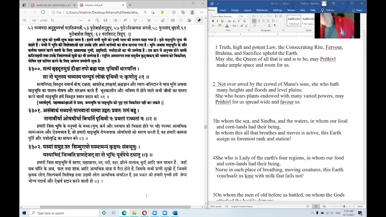Search within the PDF document
Viewport: 386px width, 217px height.
pyautogui.click(x=52, y=20)
